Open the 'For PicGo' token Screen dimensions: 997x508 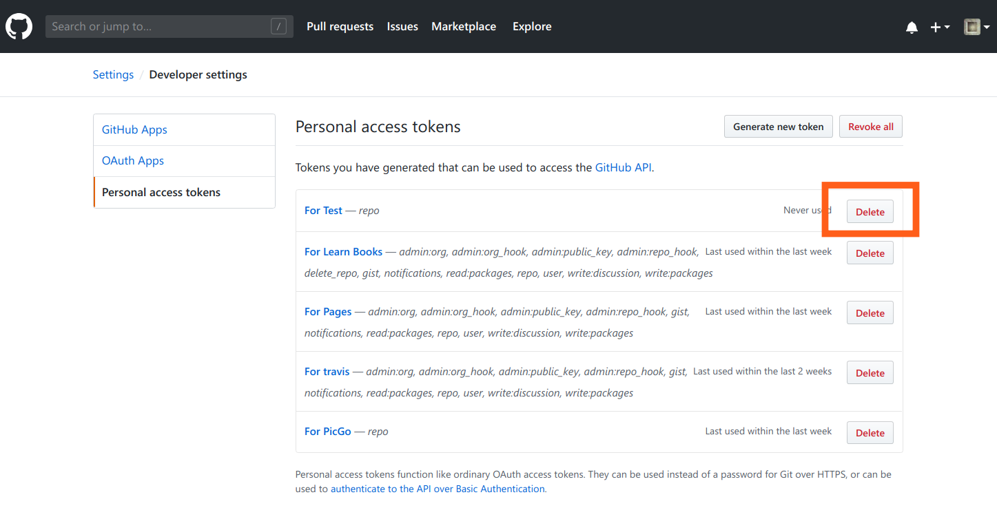328,432
